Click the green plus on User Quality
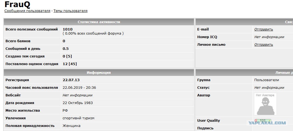Screen dimensions: 293x131 click(269, 121)
